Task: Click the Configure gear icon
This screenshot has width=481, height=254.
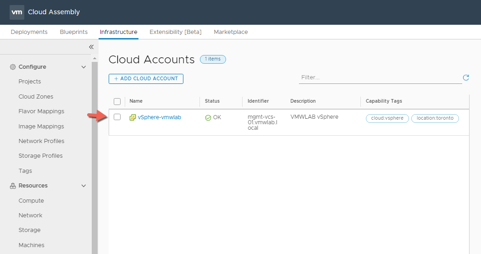Action: point(13,67)
